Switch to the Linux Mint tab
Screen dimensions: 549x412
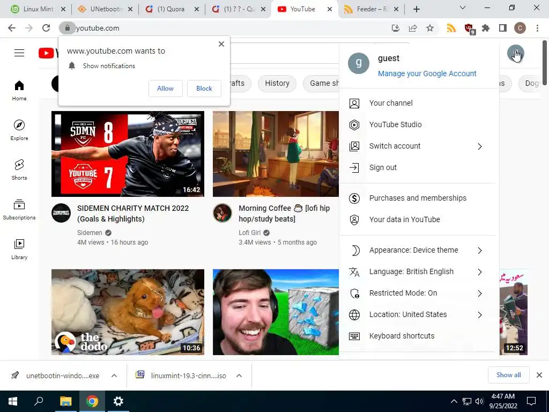coord(38,9)
